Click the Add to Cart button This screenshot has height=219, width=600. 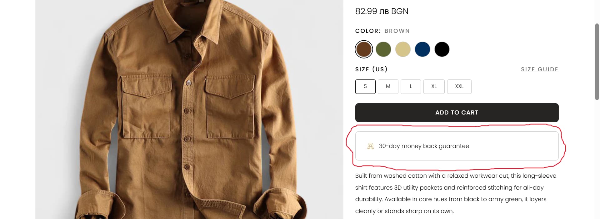click(457, 113)
